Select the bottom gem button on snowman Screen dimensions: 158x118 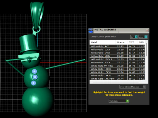pos(34,83)
